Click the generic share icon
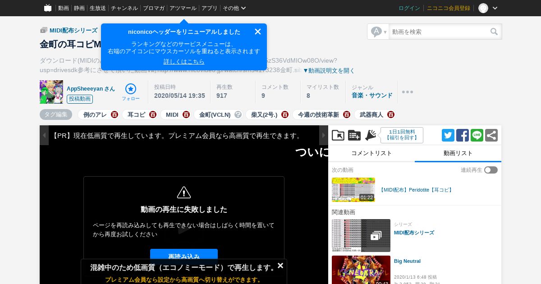The image size is (541, 284). point(491,135)
